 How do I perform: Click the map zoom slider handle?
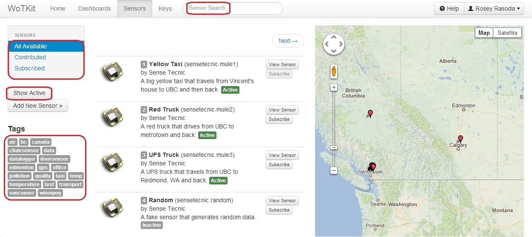pos(334,147)
